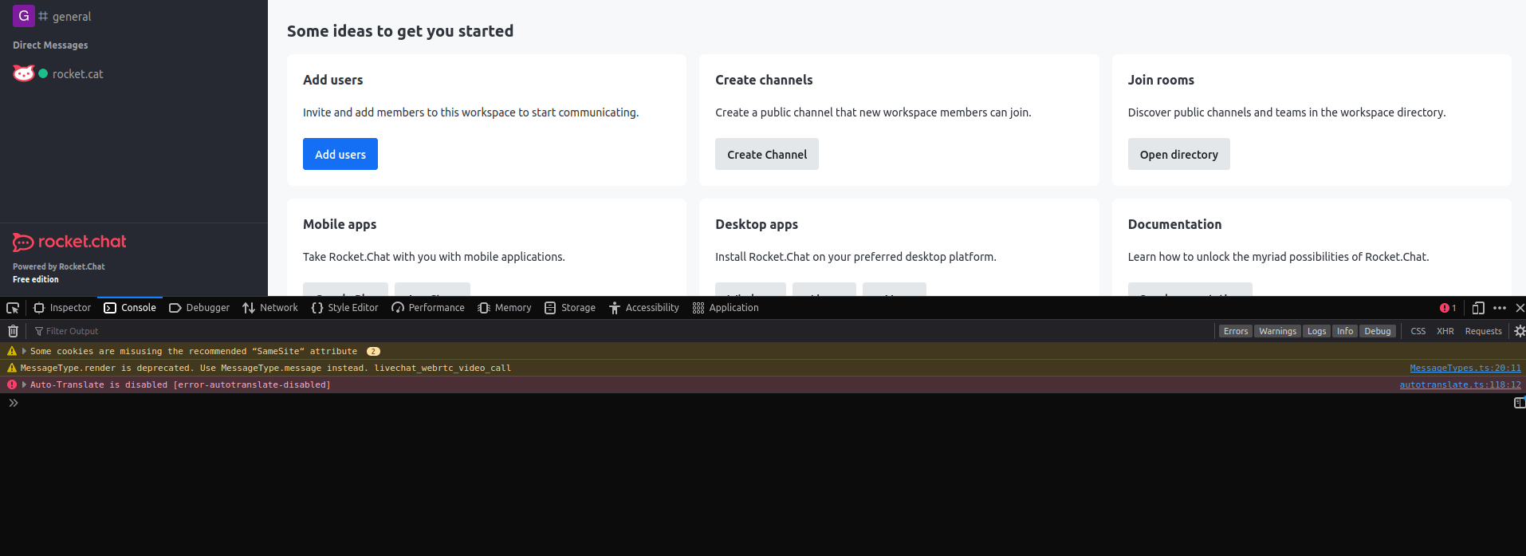Click the Direct Messages heading
This screenshot has height=556, width=1526.
pyautogui.click(x=50, y=45)
